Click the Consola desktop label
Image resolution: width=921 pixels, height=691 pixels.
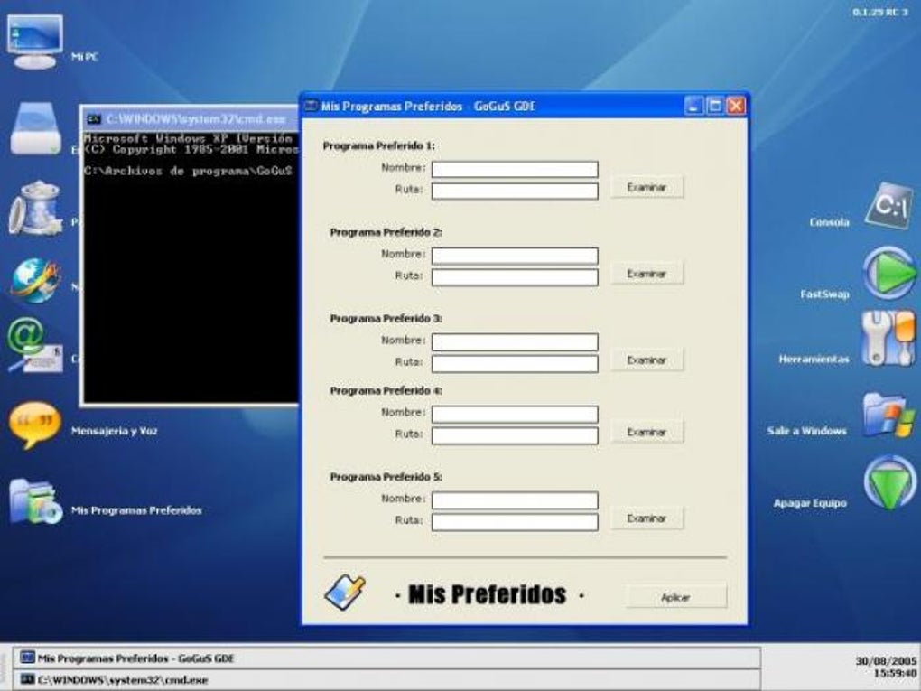(829, 222)
